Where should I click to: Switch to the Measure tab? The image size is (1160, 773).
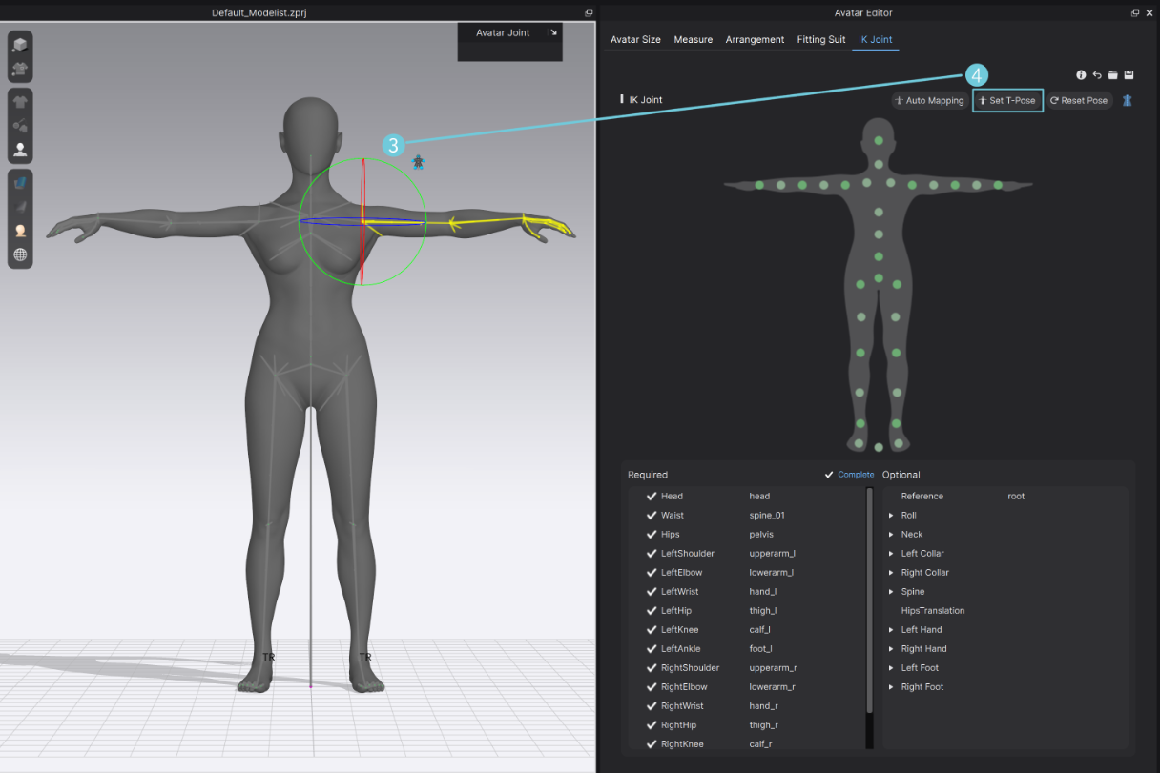pyautogui.click(x=694, y=40)
